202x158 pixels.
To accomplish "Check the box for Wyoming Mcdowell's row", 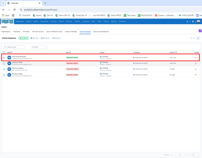I will click(x=4, y=58).
